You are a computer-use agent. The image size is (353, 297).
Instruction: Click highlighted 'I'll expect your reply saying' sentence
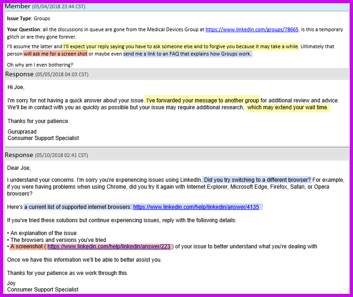coord(181,47)
